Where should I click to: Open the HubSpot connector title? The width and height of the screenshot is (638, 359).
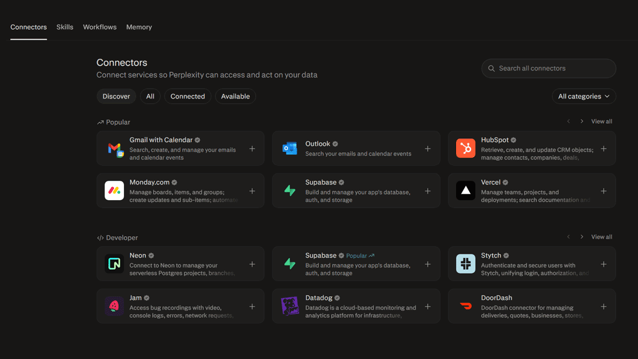pos(495,140)
